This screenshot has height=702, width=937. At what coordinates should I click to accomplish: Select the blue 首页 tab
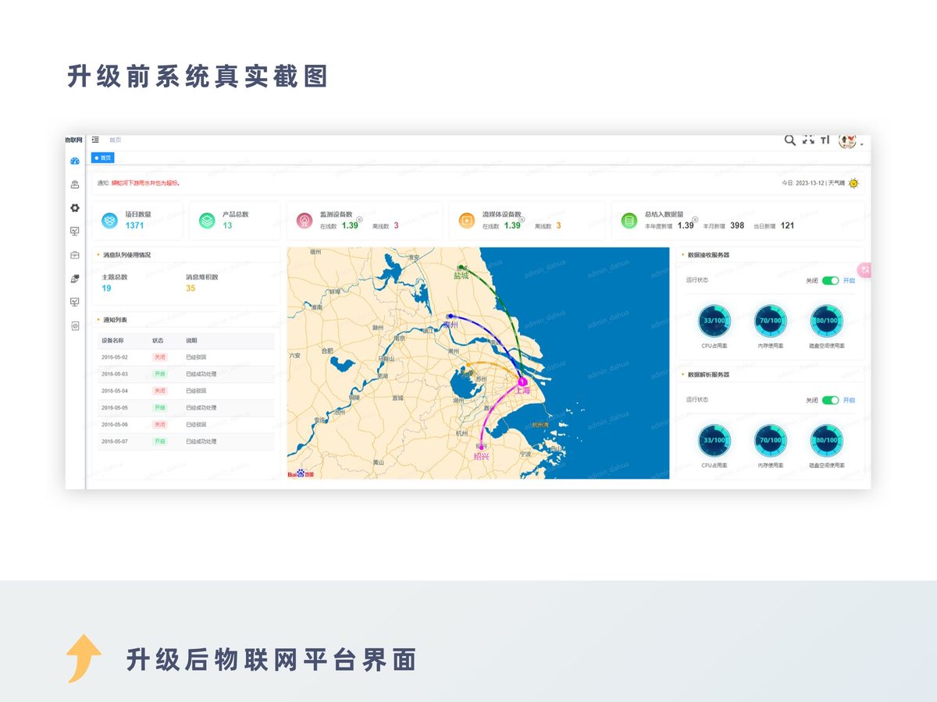103,158
